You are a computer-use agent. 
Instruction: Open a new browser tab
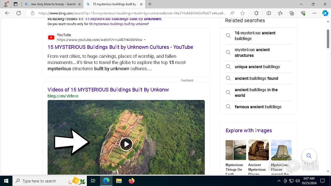(x=150, y=4)
